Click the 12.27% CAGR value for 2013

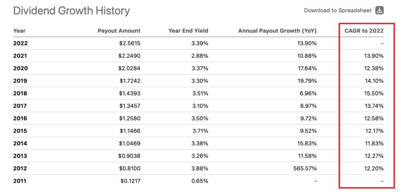(374, 156)
